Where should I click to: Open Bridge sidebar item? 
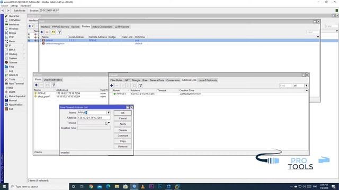[x=12, y=33]
